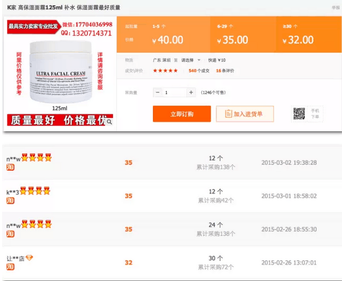Click crown badges for n**w 24 个 row
342x281 pixels.
point(36,224)
